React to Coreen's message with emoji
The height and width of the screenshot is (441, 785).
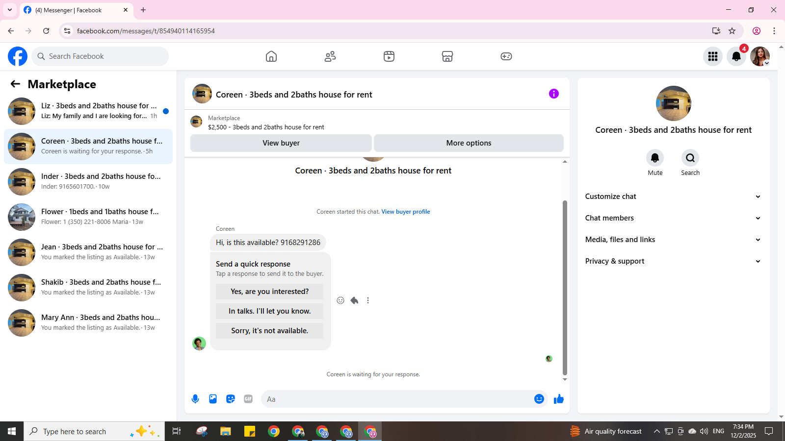pos(340,300)
